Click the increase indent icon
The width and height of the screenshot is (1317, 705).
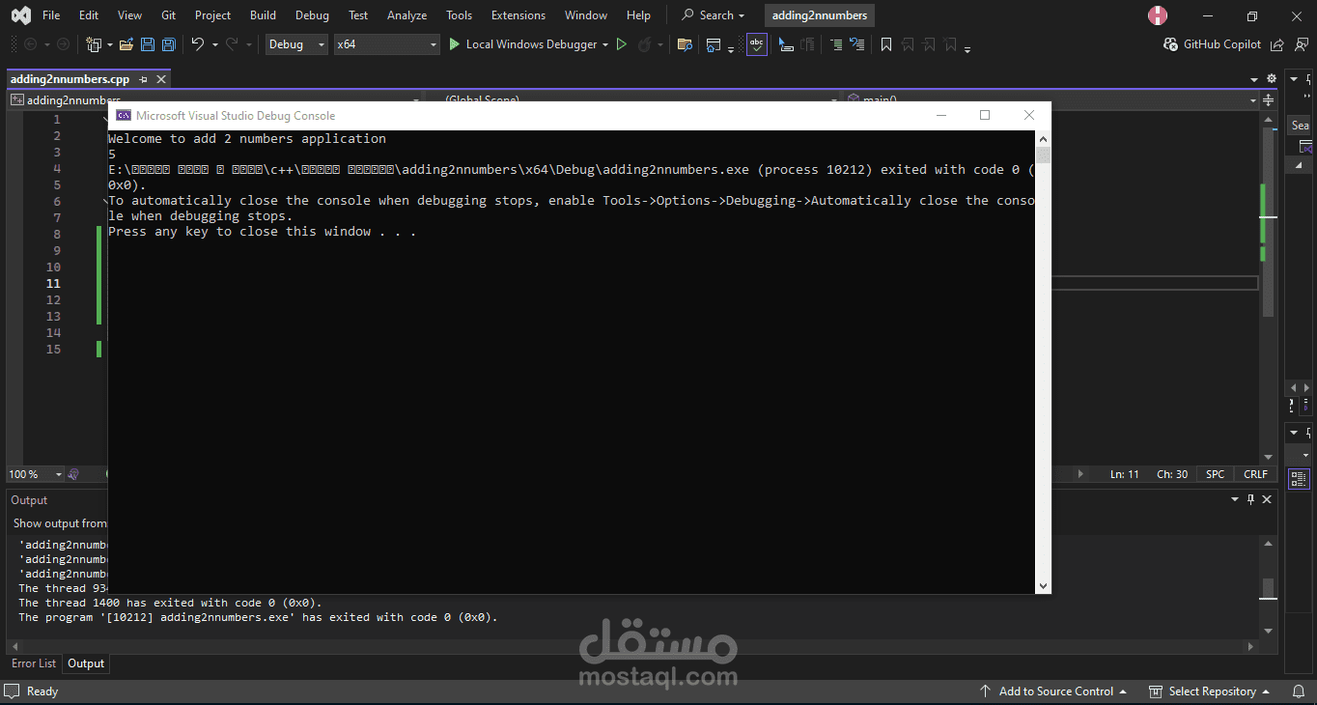pyautogui.click(x=856, y=44)
